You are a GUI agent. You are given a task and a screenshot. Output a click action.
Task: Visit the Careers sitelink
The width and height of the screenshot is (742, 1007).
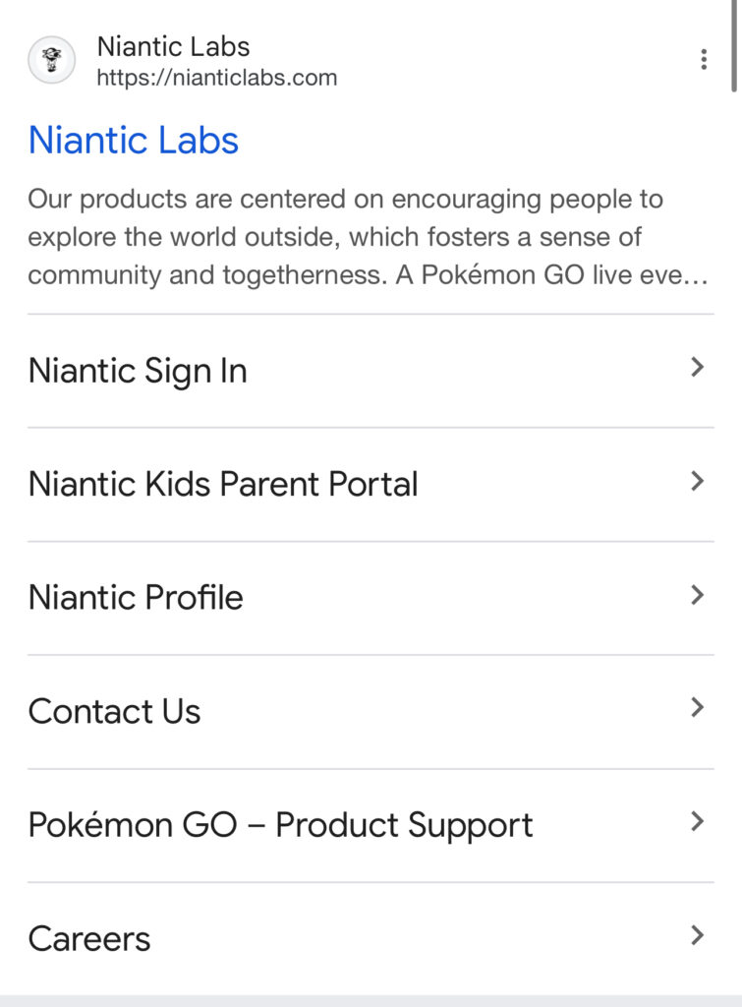coord(89,939)
